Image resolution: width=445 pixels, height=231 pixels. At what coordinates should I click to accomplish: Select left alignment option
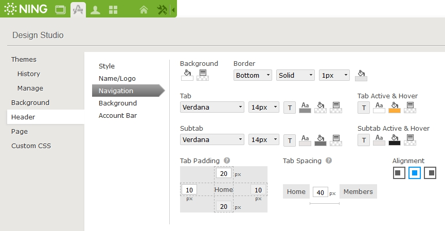(399, 173)
